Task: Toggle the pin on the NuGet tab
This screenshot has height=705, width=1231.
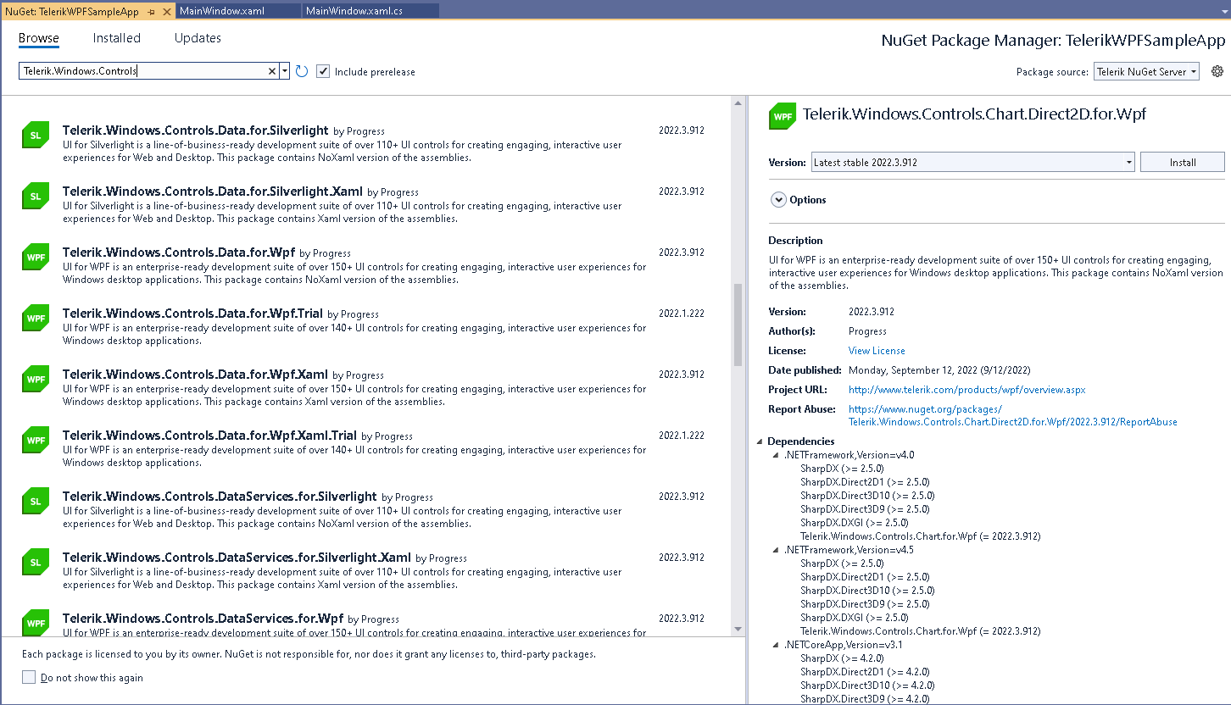Action: coord(153,13)
